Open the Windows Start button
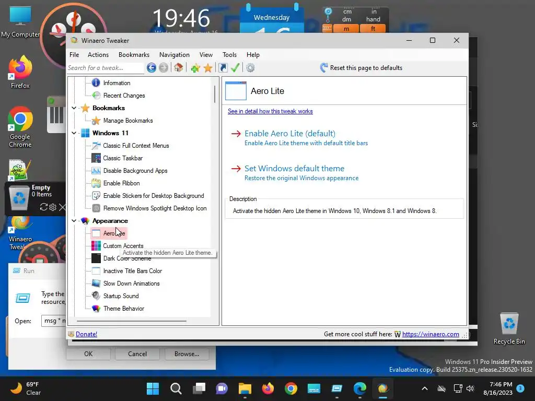 153,388
